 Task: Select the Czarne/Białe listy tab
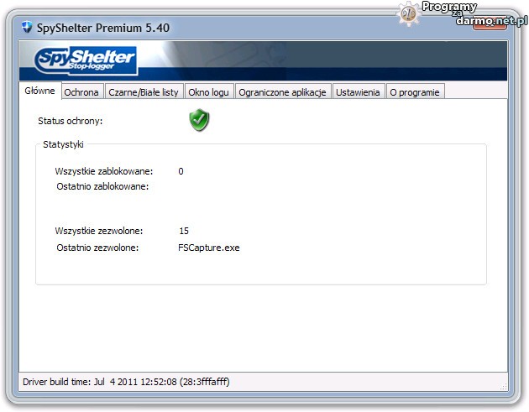[144, 92]
